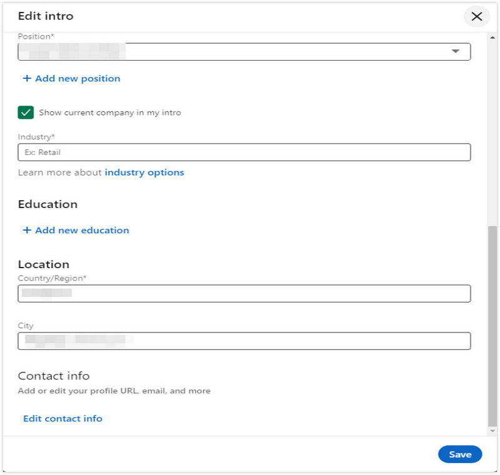Click the plus icon beside Add new position
The height and width of the screenshot is (475, 500).
[27, 79]
